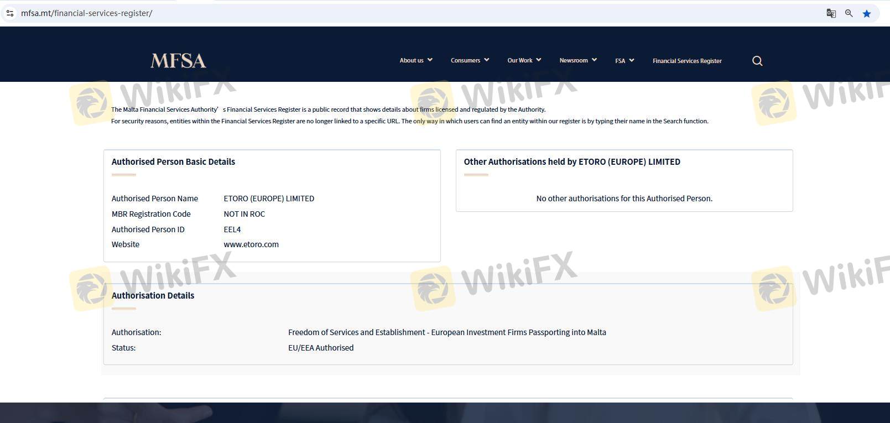
Task: Click the Authorised Person Basic Details heading
Action: coord(173,162)
